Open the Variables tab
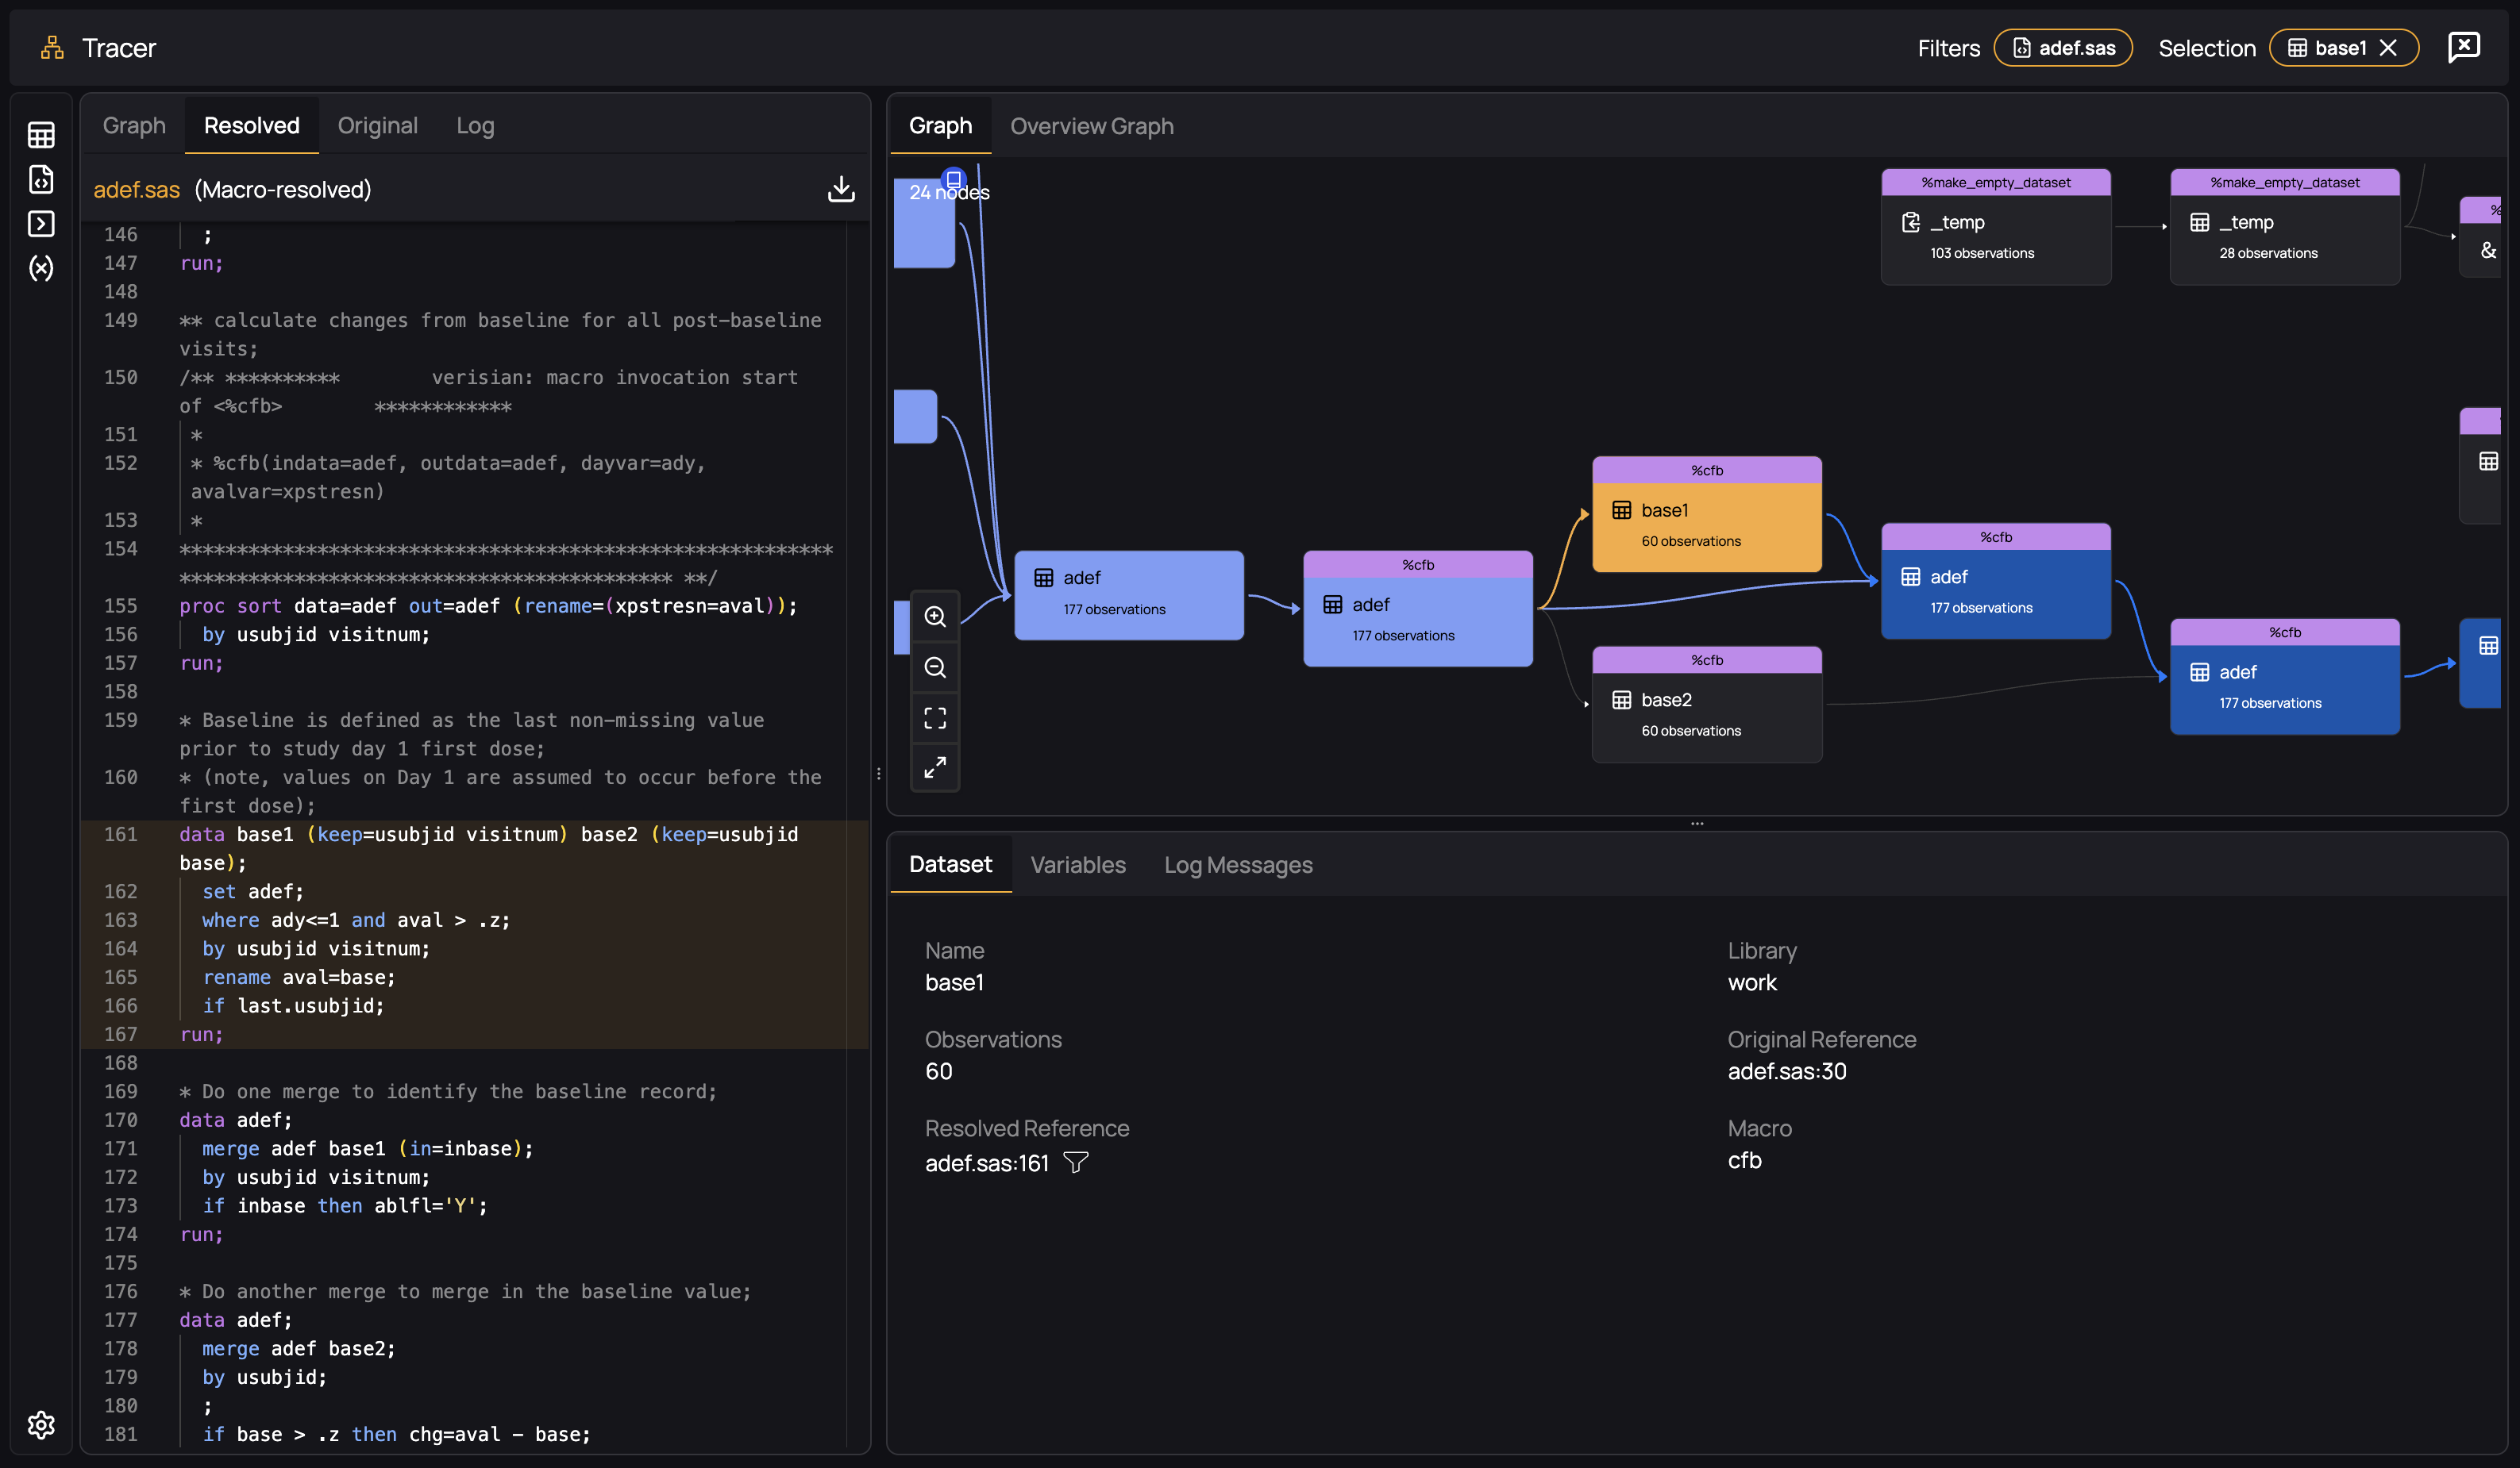The height and width of the screenshot is (1468, 2520). point(1078,864)
